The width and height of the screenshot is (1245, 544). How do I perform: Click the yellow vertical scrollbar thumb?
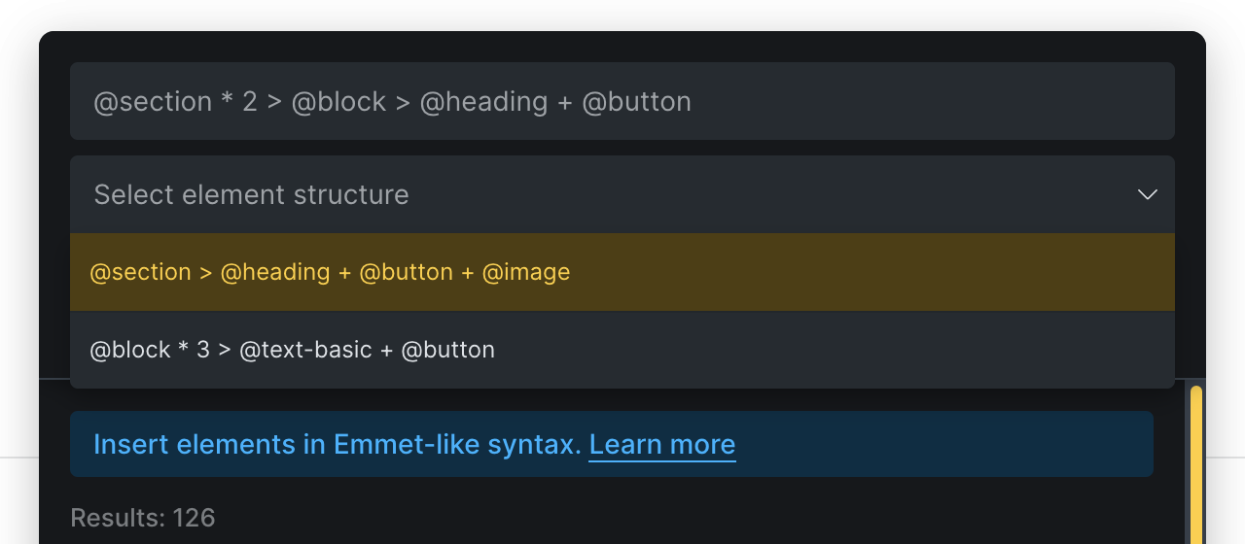coord(1196,466)
